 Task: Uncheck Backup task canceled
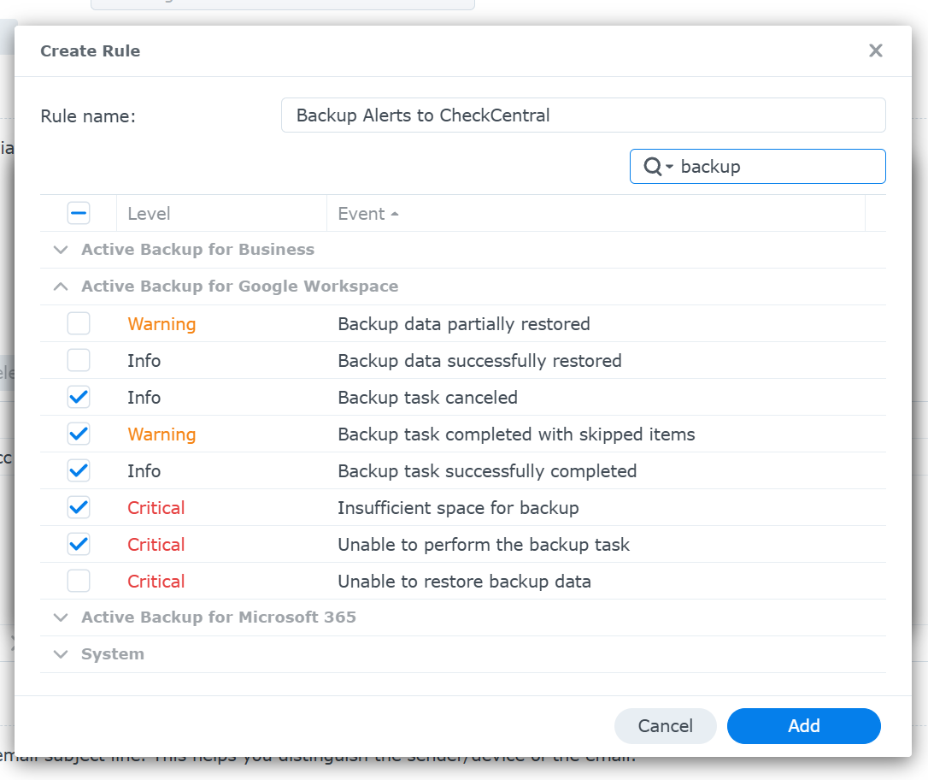click(x=79, y=397)
